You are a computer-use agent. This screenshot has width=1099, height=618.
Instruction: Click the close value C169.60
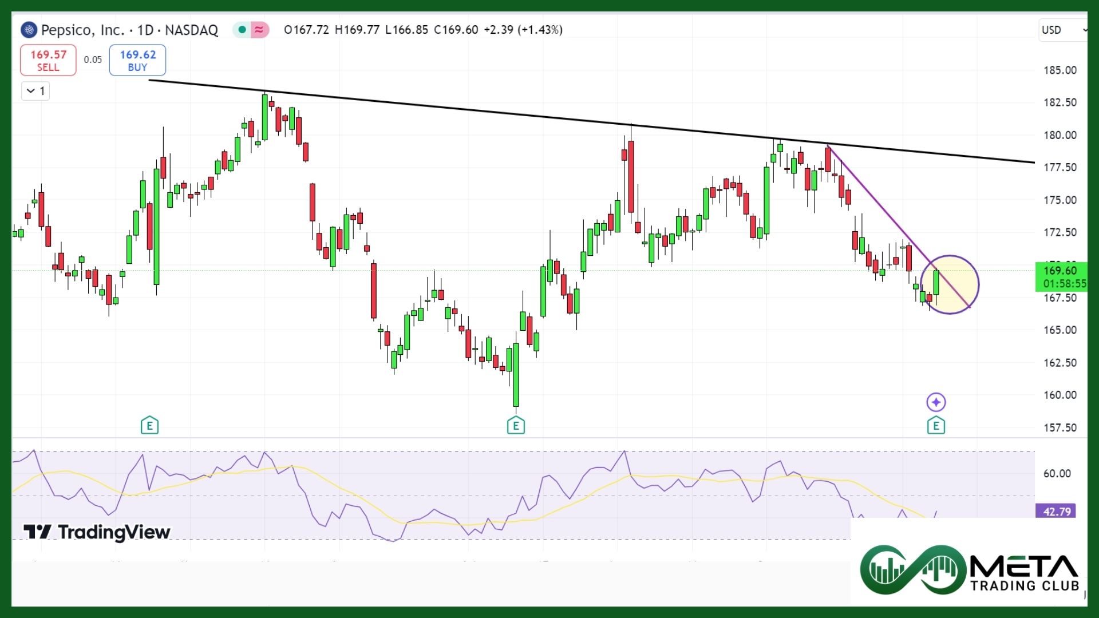[456, 30]
